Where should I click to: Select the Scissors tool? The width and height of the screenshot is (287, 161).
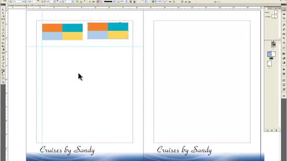tap(3, 43)
